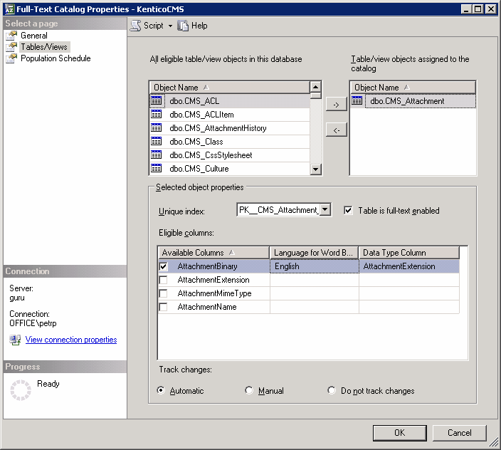Open the Population Schedule page

[x=56, y=58]
